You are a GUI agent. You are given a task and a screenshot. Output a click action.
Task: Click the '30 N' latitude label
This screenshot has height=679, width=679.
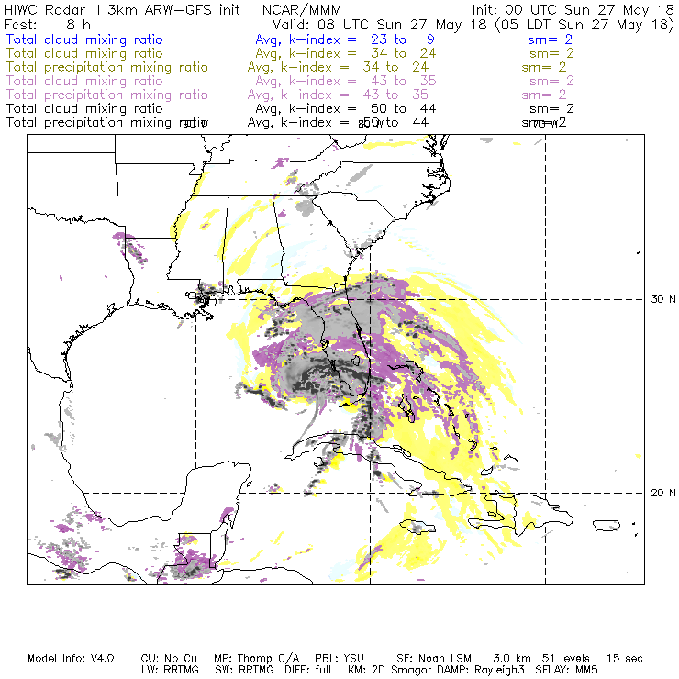tap(662, 299)
